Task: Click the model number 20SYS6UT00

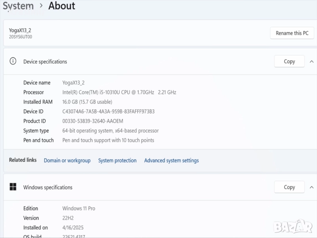Action: click(x=21, y=37)
